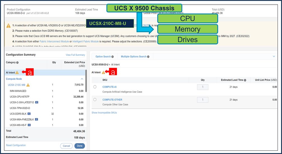The width and height of the screenshot is (282, 154).
Task: Open the Intelligent Fabric Module link
Action: point(85,41)
